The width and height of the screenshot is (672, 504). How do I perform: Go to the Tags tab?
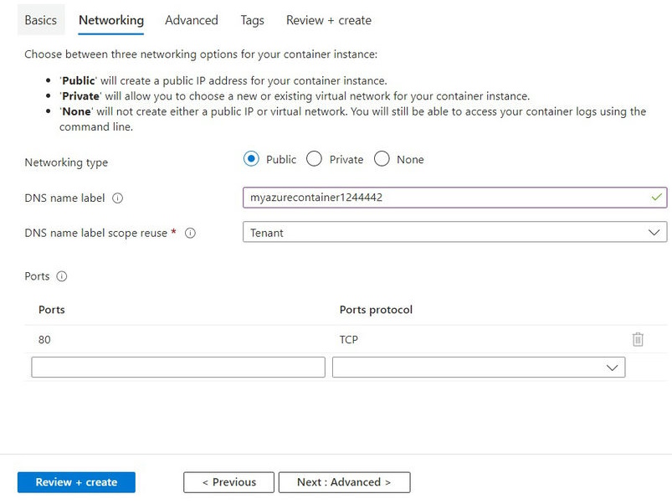(x=252, y=19)
